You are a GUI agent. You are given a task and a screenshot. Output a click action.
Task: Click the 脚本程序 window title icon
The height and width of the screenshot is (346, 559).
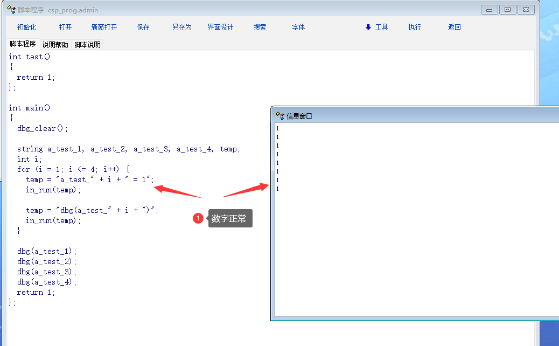coord(11,10)
